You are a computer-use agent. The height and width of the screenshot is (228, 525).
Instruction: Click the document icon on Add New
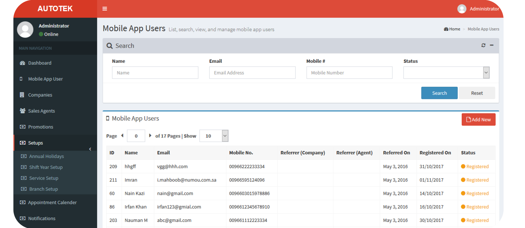469,120
